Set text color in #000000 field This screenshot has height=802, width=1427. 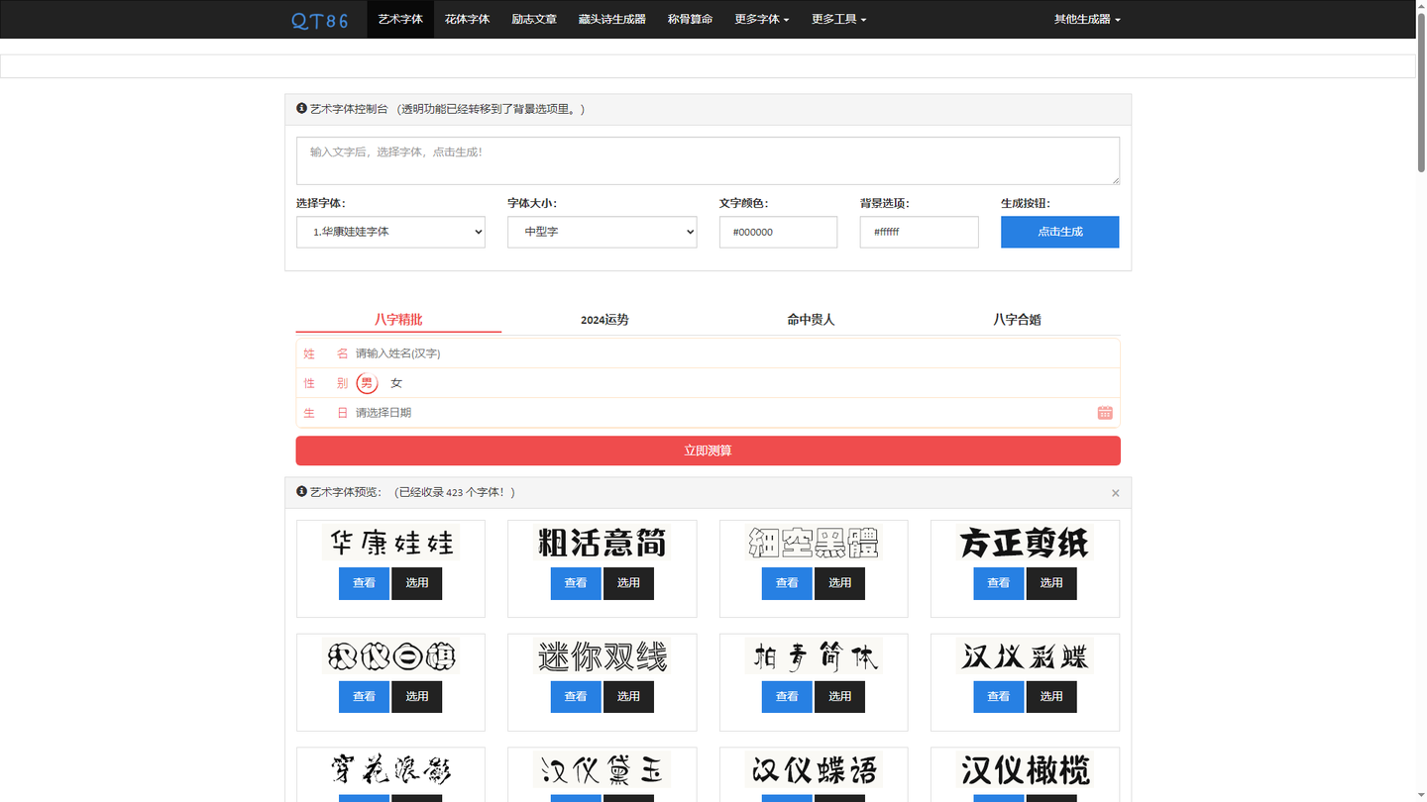[x=778, y=232]
